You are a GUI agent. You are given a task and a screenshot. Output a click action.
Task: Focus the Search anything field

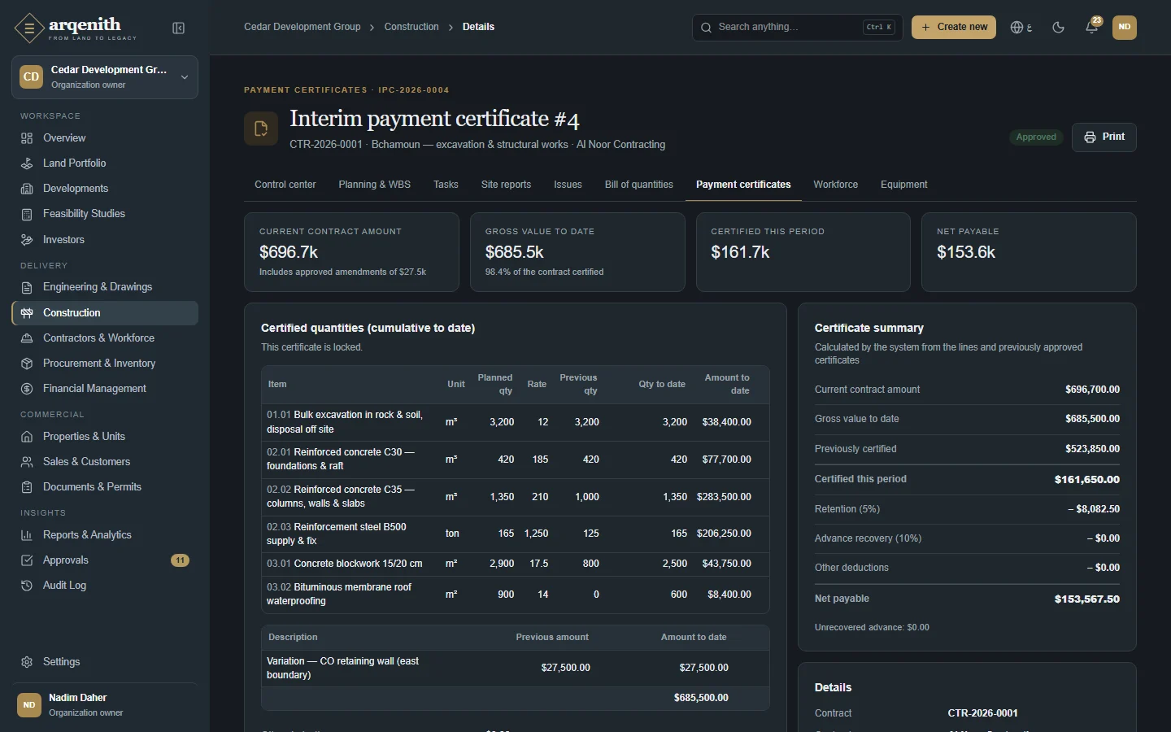click(x=797, y=27)
